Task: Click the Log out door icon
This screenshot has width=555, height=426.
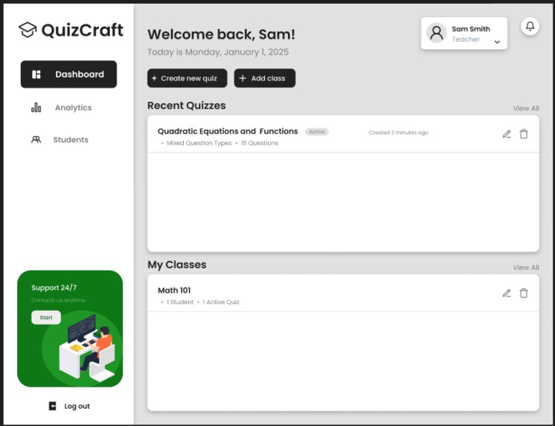Action: (x=52, y=406)
